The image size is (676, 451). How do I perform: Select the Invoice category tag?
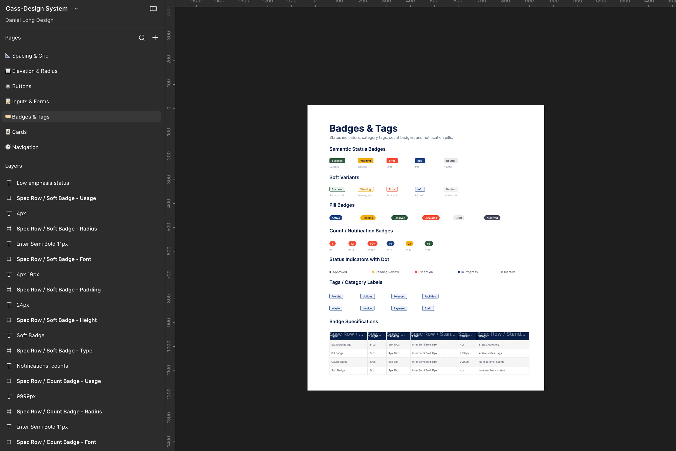367,308
